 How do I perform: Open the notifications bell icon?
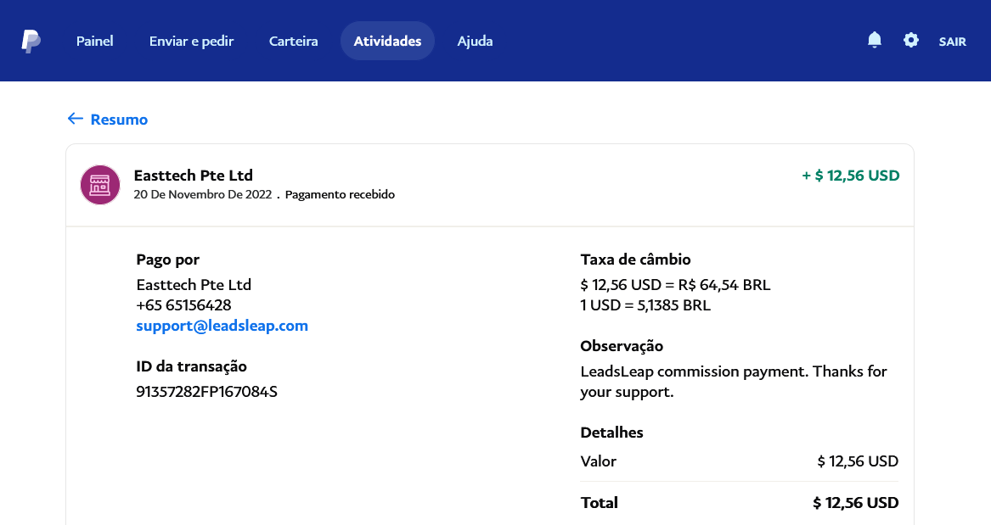point(874,41)
